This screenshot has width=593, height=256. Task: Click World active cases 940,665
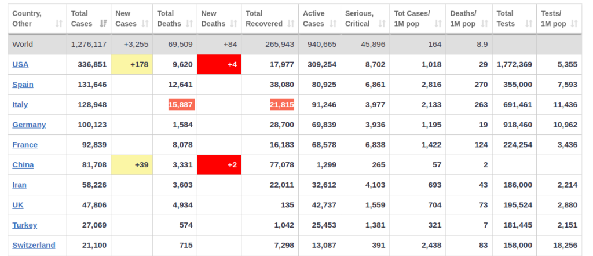pyautogui.click(x=322, y=44)
